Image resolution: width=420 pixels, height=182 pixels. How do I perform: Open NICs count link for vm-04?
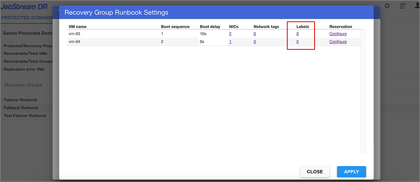click(230, 42)
